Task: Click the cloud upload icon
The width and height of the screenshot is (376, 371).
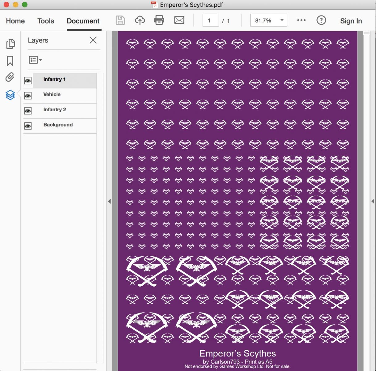Action: click(140, 20)
